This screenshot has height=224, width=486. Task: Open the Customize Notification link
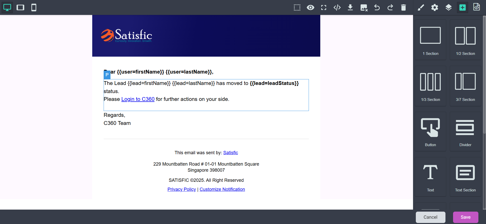(222, 189)
